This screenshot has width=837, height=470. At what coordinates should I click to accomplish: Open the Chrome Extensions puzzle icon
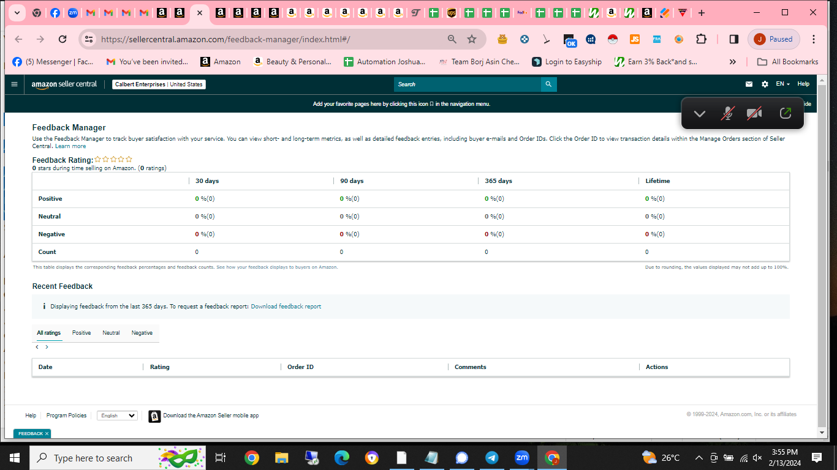[x=701, y=39]
